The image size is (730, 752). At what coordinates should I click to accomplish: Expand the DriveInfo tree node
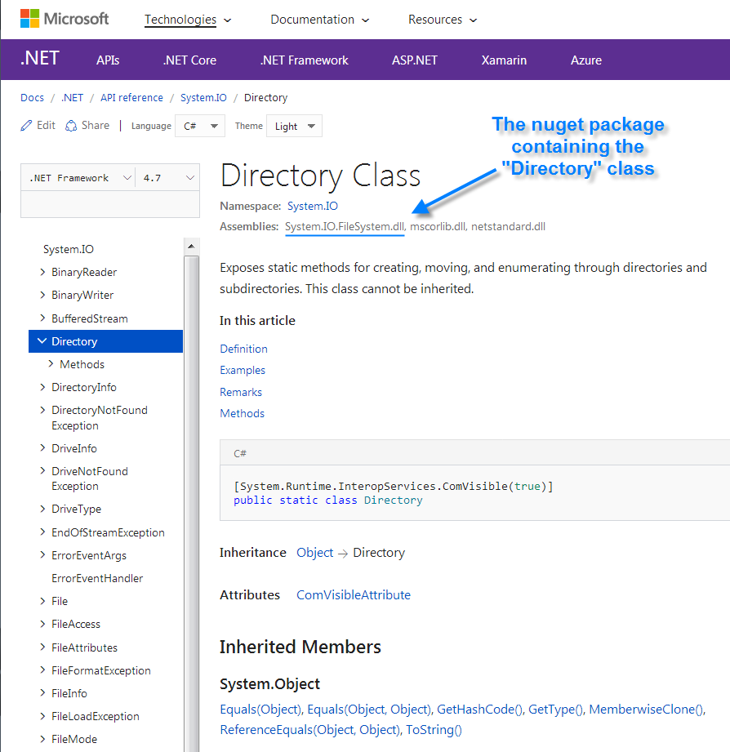[x=42, y=448]
